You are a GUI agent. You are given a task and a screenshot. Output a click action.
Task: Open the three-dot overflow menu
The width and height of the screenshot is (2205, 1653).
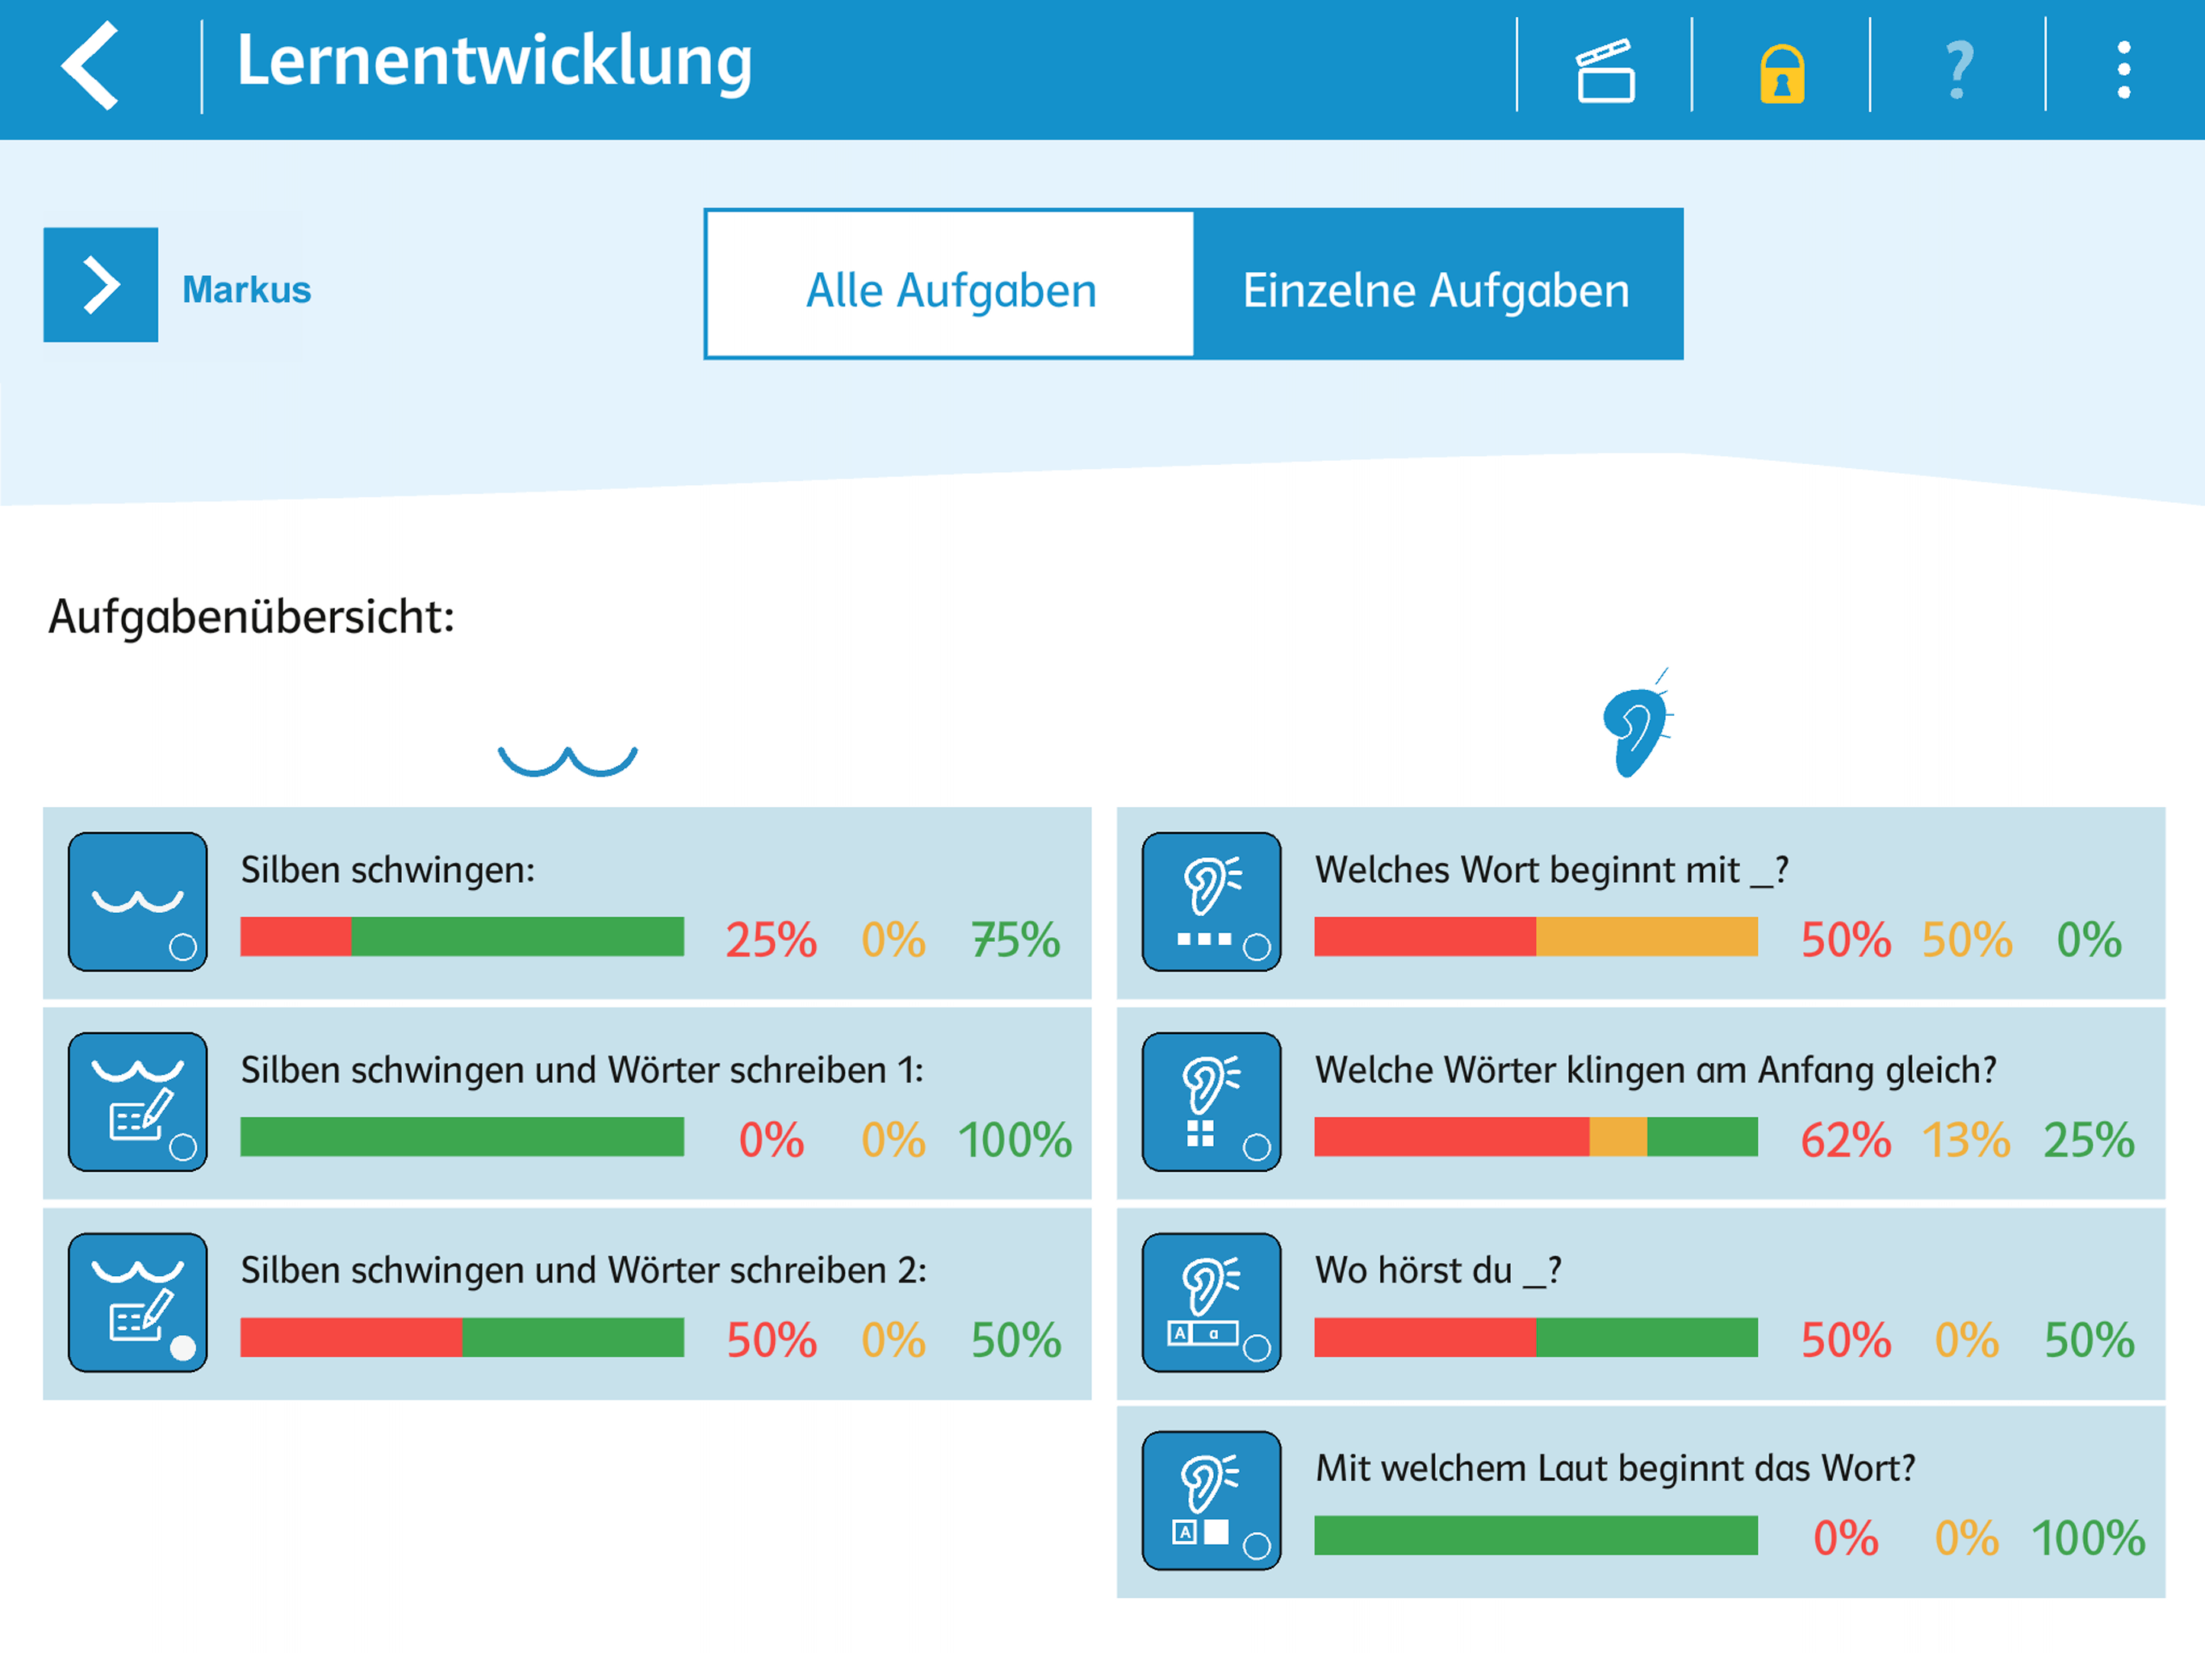(2123, 69)
